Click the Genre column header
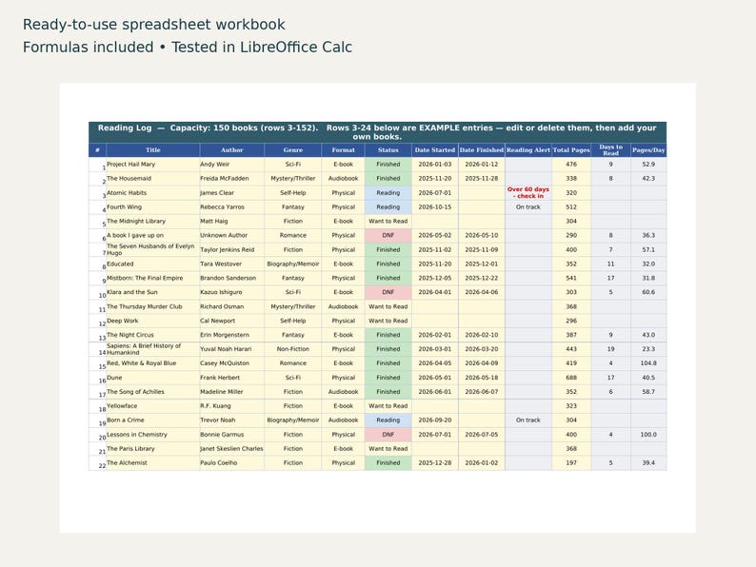756x567 pixels. 292,149
